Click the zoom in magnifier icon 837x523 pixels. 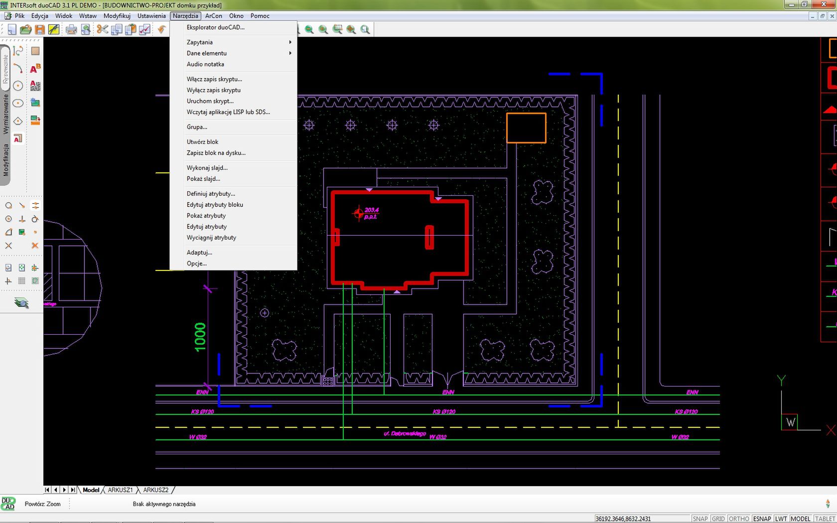(323, 29)
